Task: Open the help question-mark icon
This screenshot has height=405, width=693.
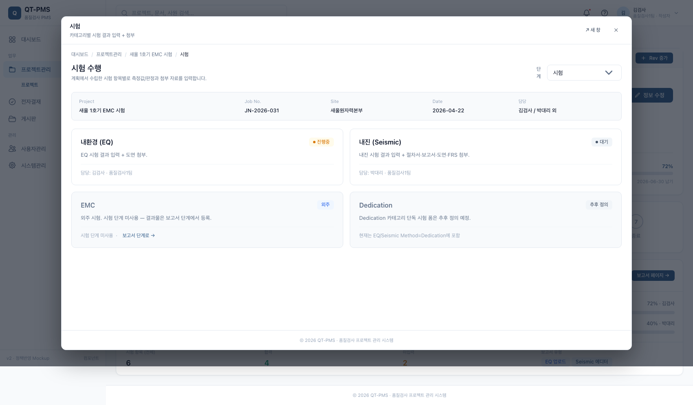Action: 605,13
